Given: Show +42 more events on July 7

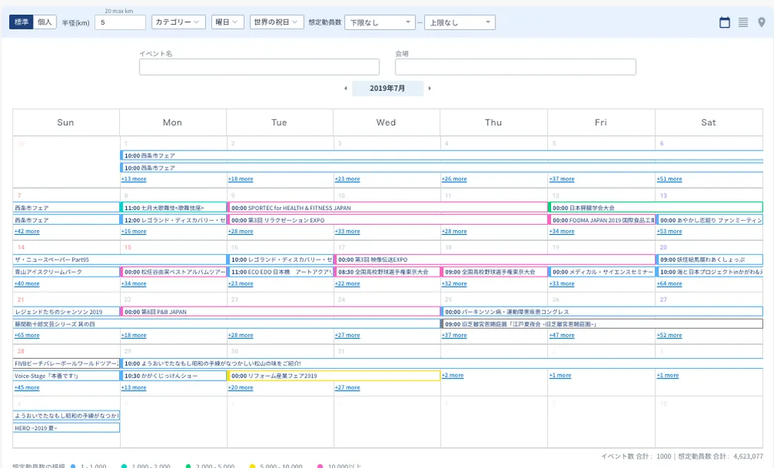Looking at the screenshot, I should click(26, 231).
